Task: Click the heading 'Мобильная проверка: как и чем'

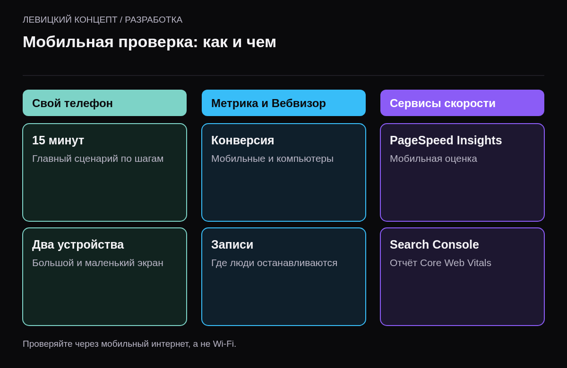Action: [x=149, y=42]
